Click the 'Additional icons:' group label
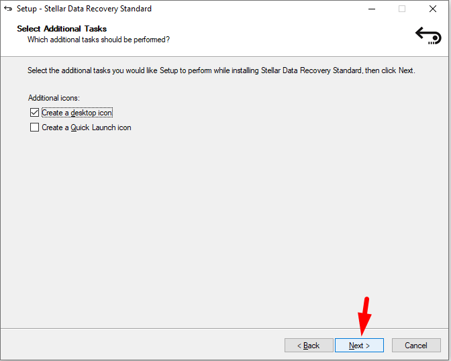 [x=54, y=98]
